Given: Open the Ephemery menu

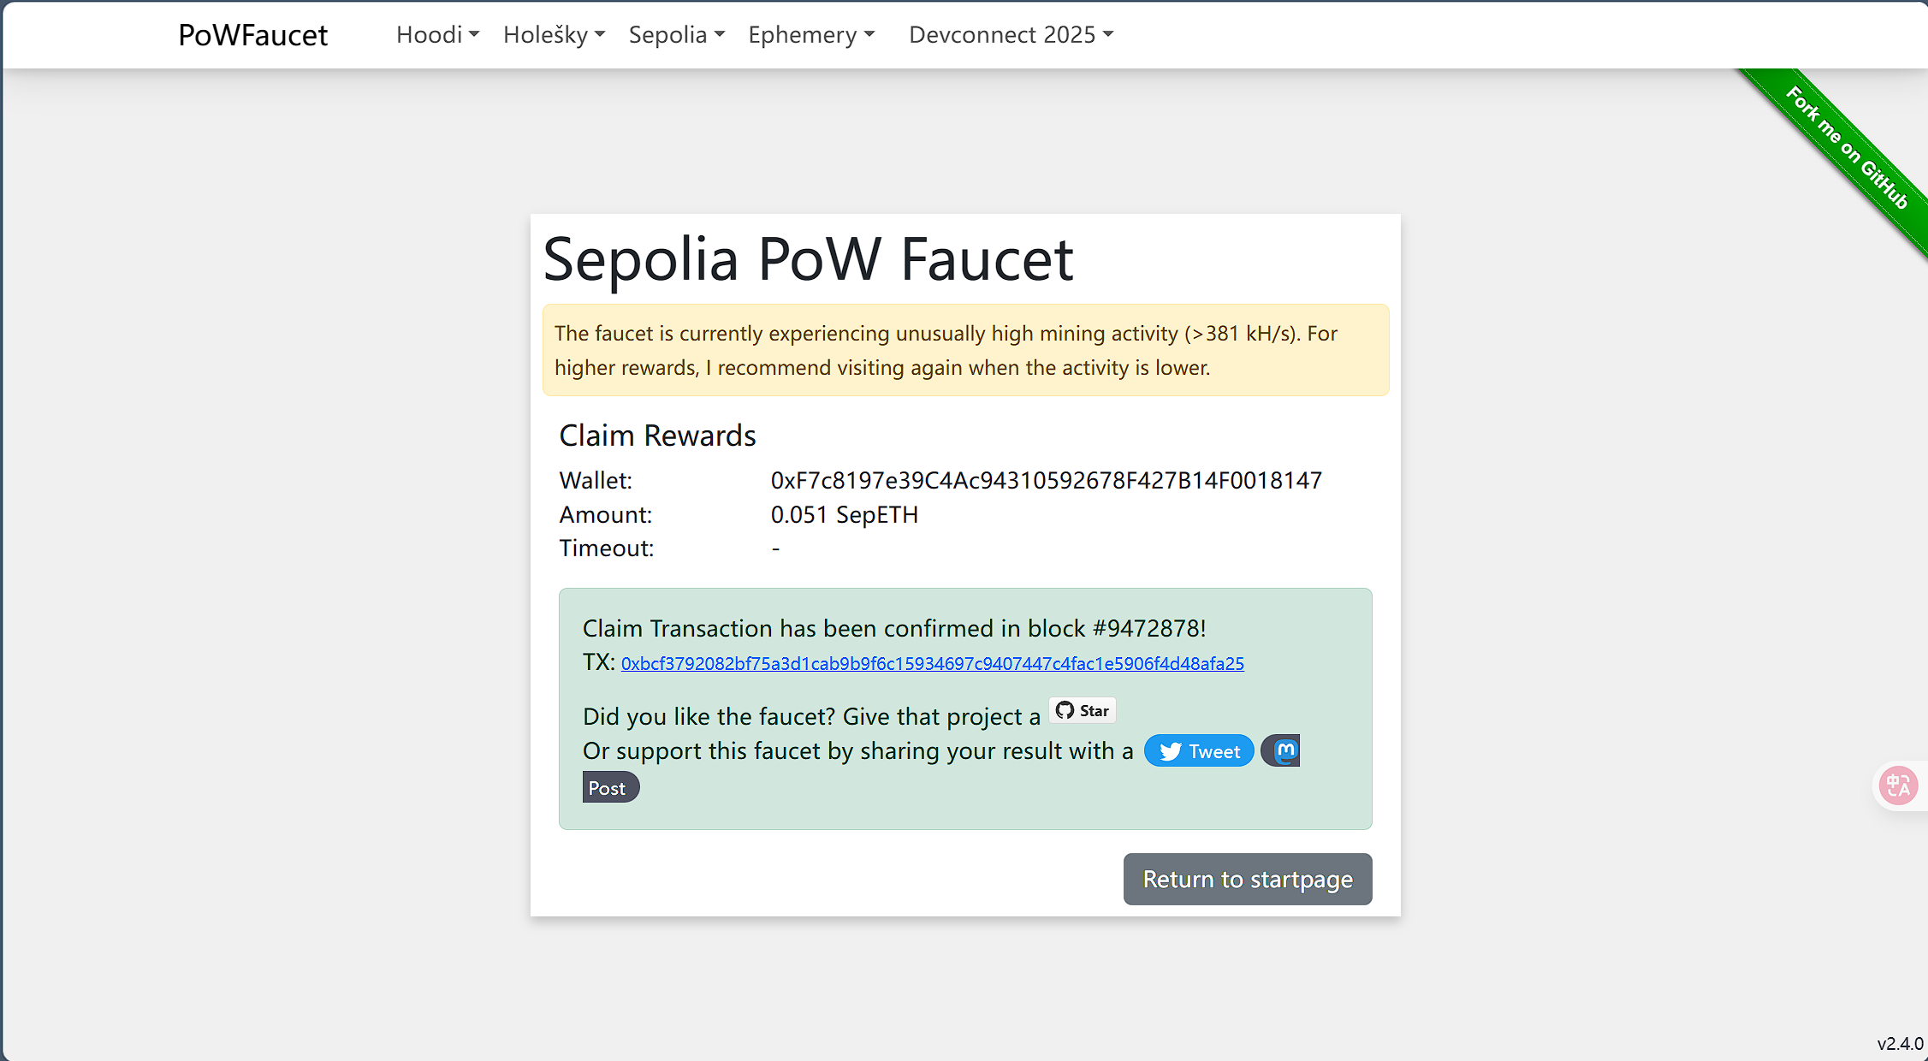Looking at the screenshot, I should pos(810,35).
